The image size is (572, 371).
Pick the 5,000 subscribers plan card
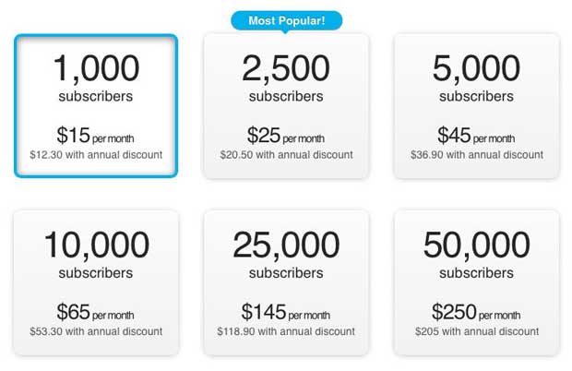[x=476, y=106]
